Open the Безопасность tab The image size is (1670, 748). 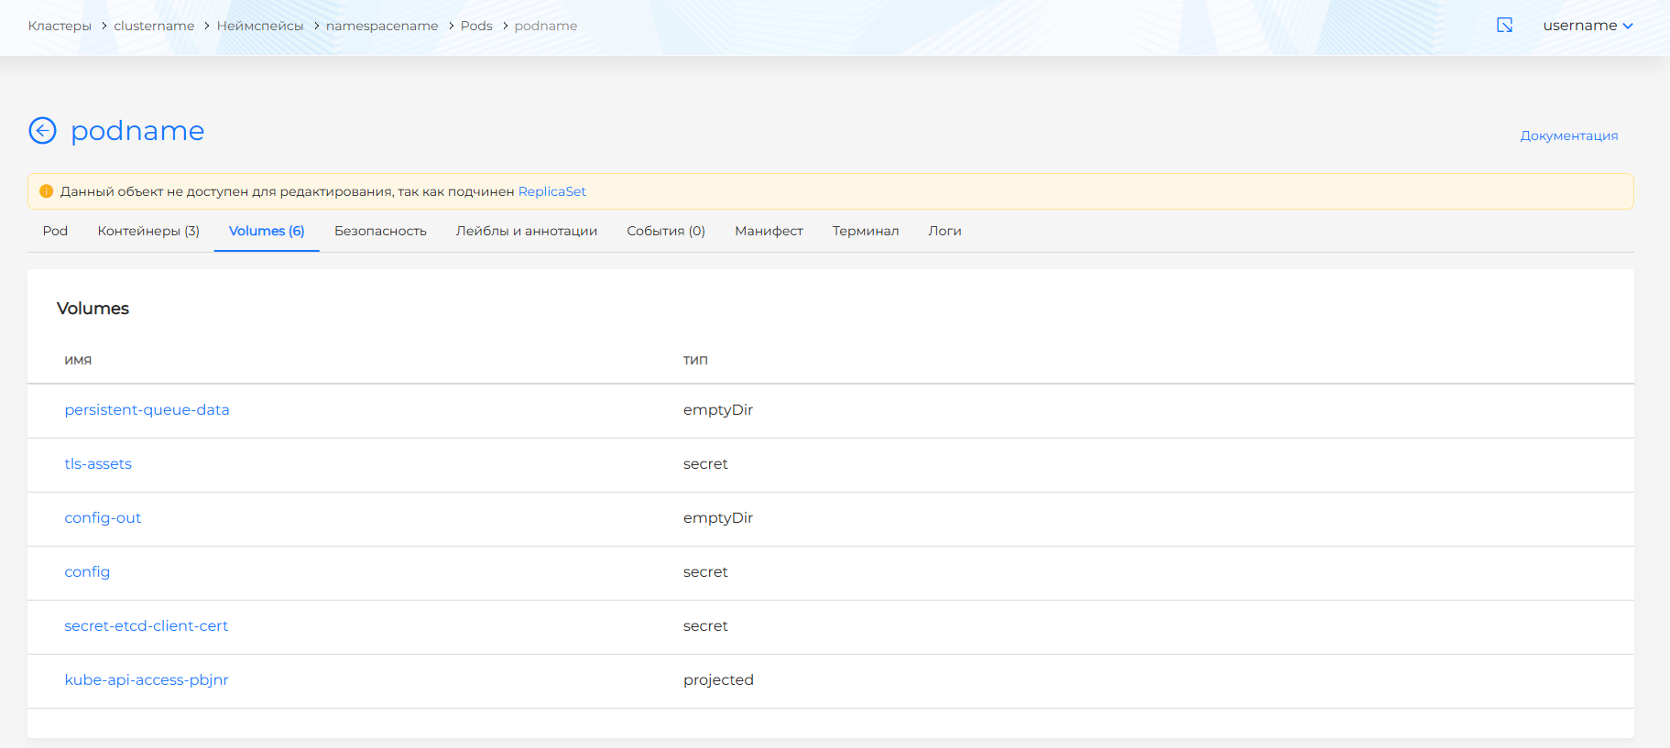point(380,231)
